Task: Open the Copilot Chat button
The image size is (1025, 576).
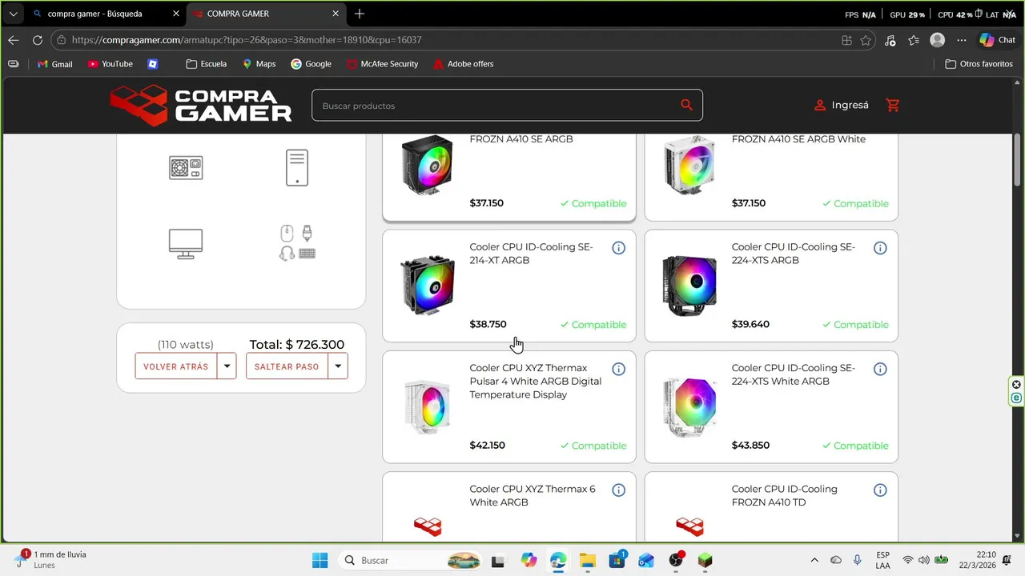Action: tap(997, 40)
